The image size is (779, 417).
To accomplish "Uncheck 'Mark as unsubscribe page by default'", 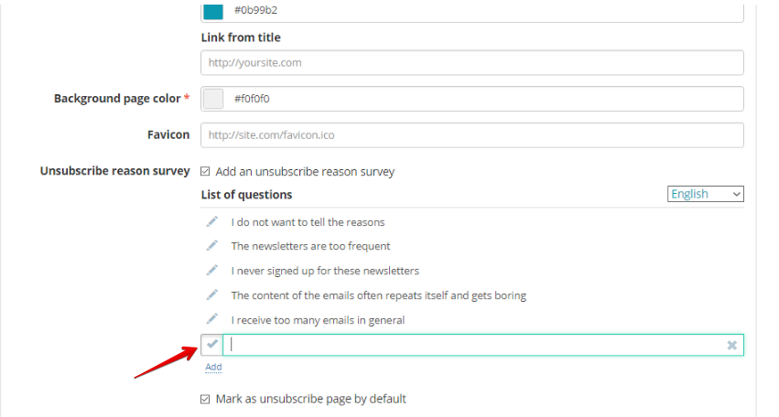I will [205, 399].
